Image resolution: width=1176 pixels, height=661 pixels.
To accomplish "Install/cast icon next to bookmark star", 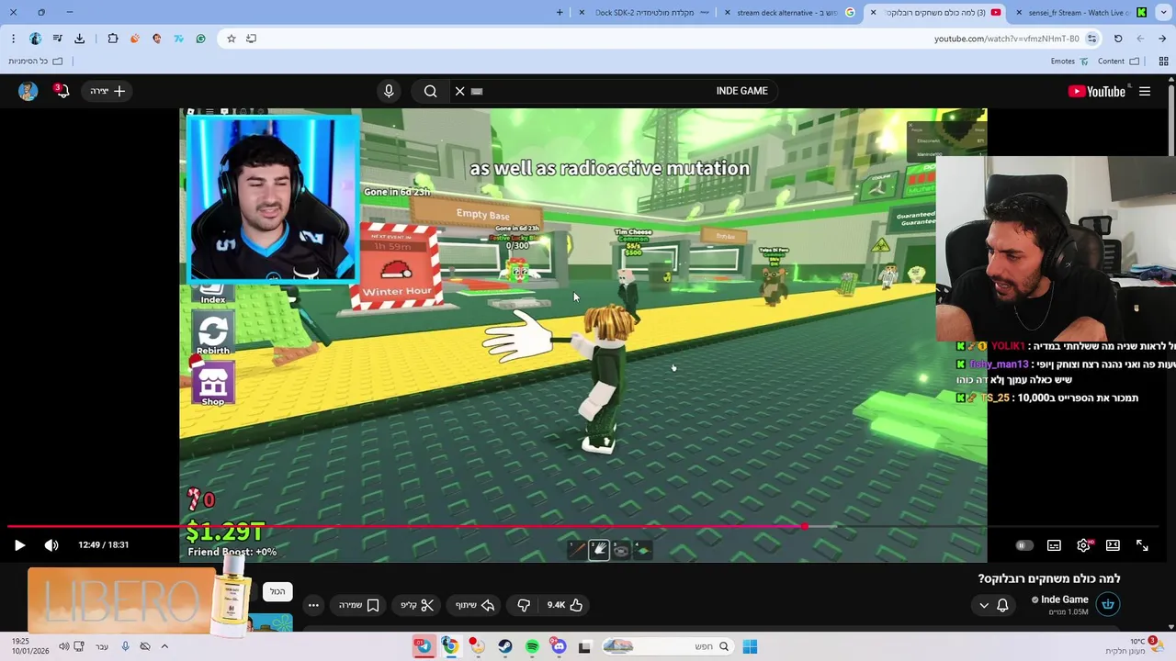I will click(x=251, y=39).
